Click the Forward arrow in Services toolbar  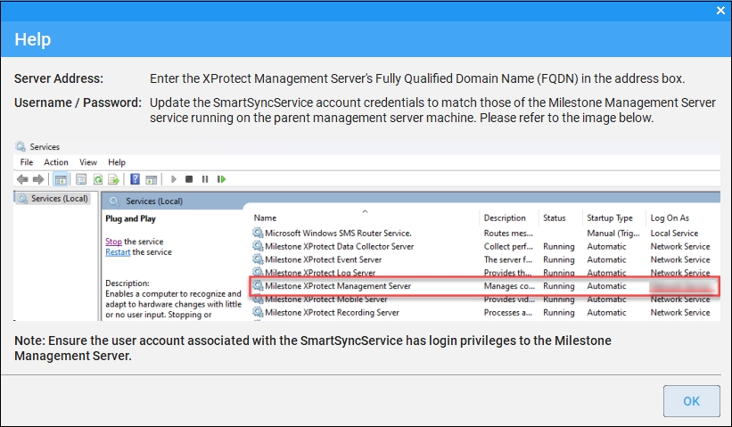(37, 179)
